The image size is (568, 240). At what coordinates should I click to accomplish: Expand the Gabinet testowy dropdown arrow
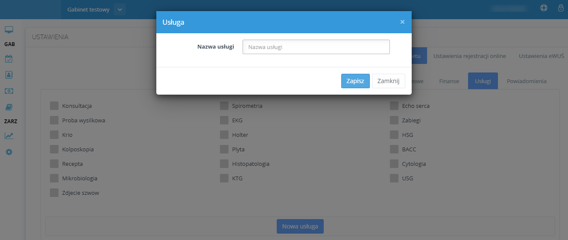(x=120, y=9)
